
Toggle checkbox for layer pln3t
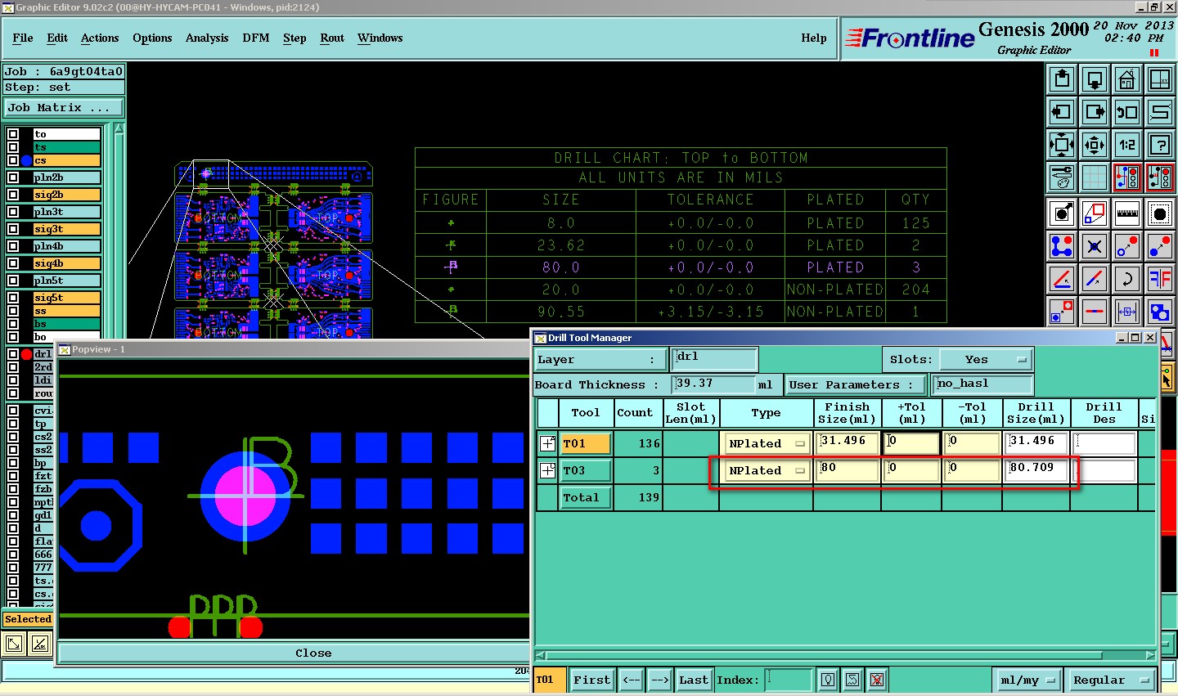(x=13, y=212)
